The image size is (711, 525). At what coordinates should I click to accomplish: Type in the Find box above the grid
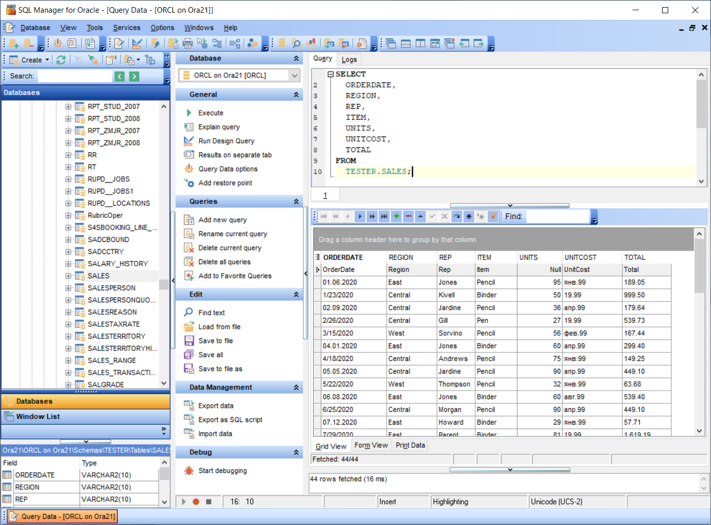pos(558,216)
